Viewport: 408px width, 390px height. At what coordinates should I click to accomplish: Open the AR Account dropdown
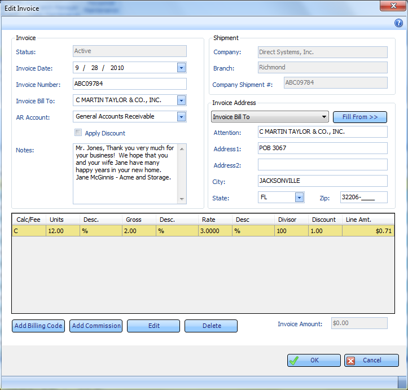181,117
